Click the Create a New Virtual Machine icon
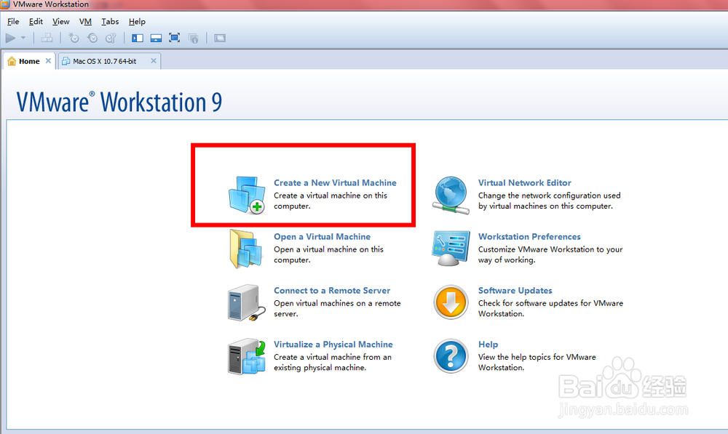Viewport: 728px width, 434px height. point(247,195)
